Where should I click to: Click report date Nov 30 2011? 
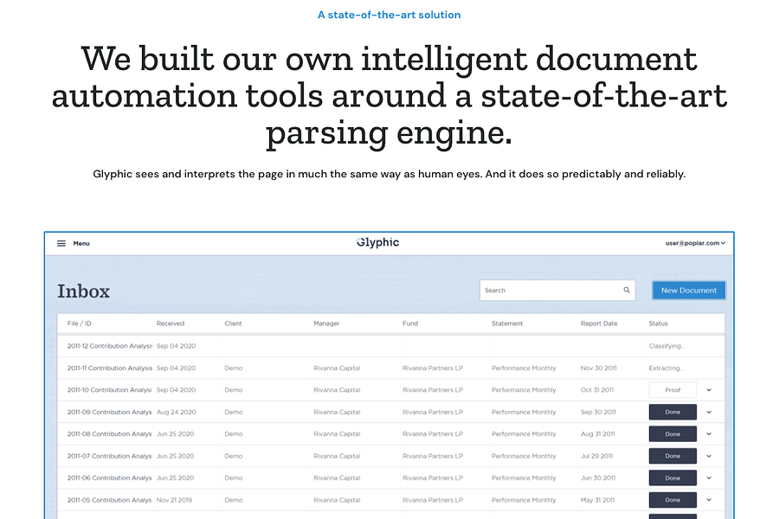[598, 368]
